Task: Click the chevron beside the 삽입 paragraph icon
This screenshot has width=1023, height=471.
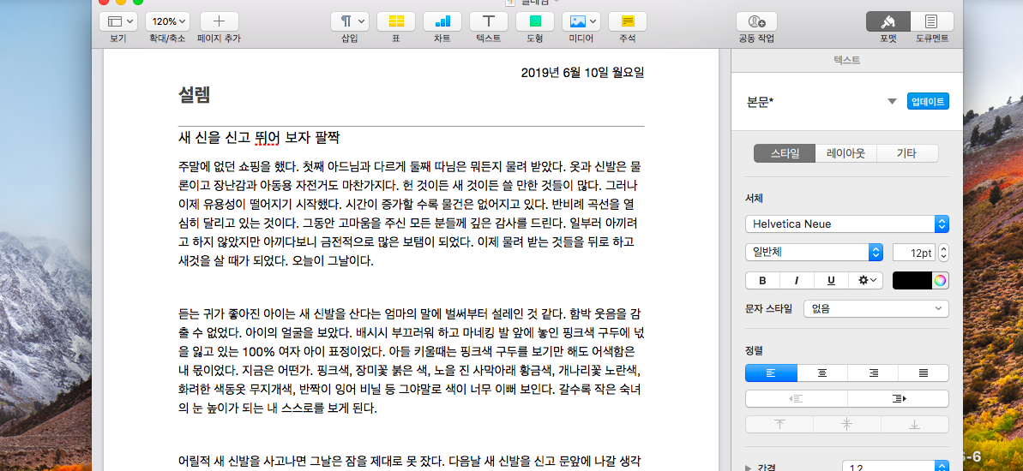Action: pos(361,21)
